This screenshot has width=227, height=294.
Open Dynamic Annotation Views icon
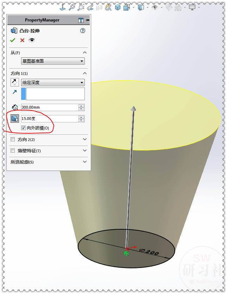(108, 7)
